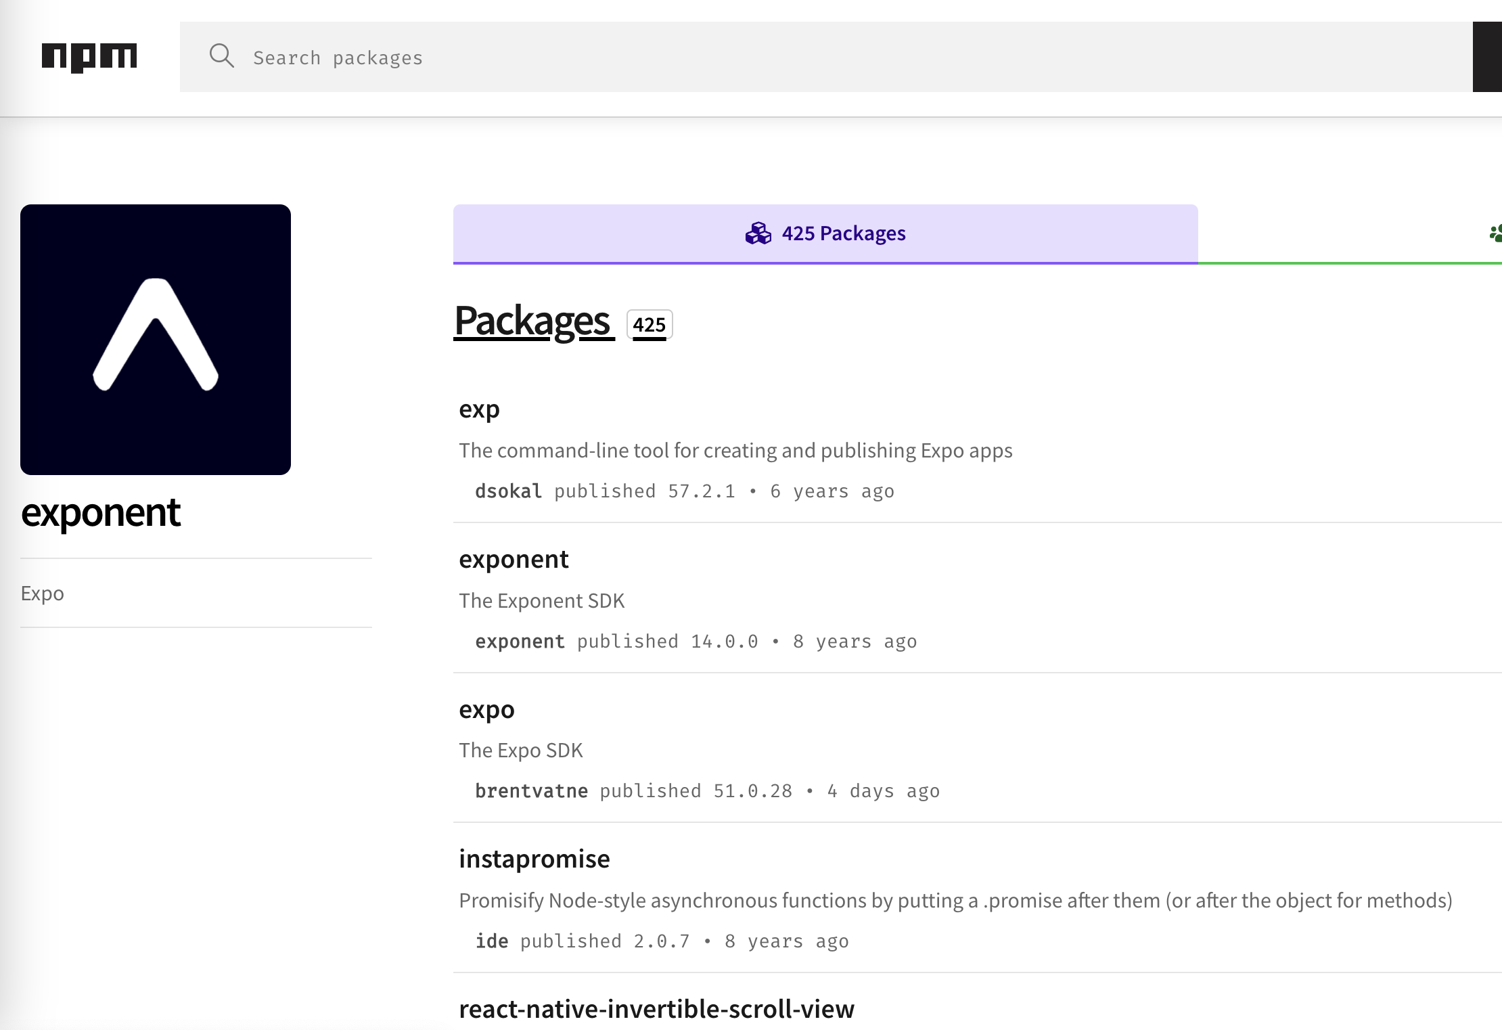Image resolution: width=1502 pixels, height=1030 pixels.
Task: Select the 425 Packages tab
Action: point(825,233)
